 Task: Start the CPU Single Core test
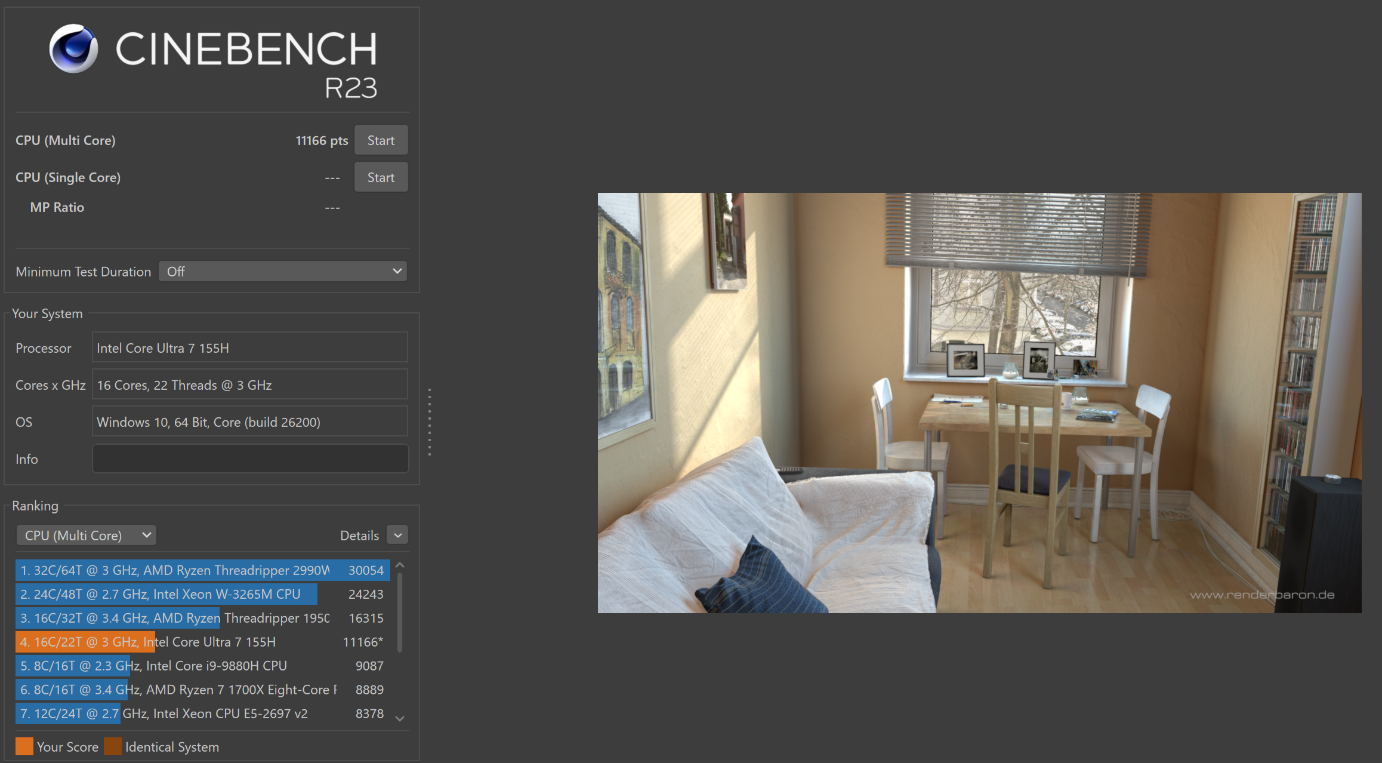(381, 177)
